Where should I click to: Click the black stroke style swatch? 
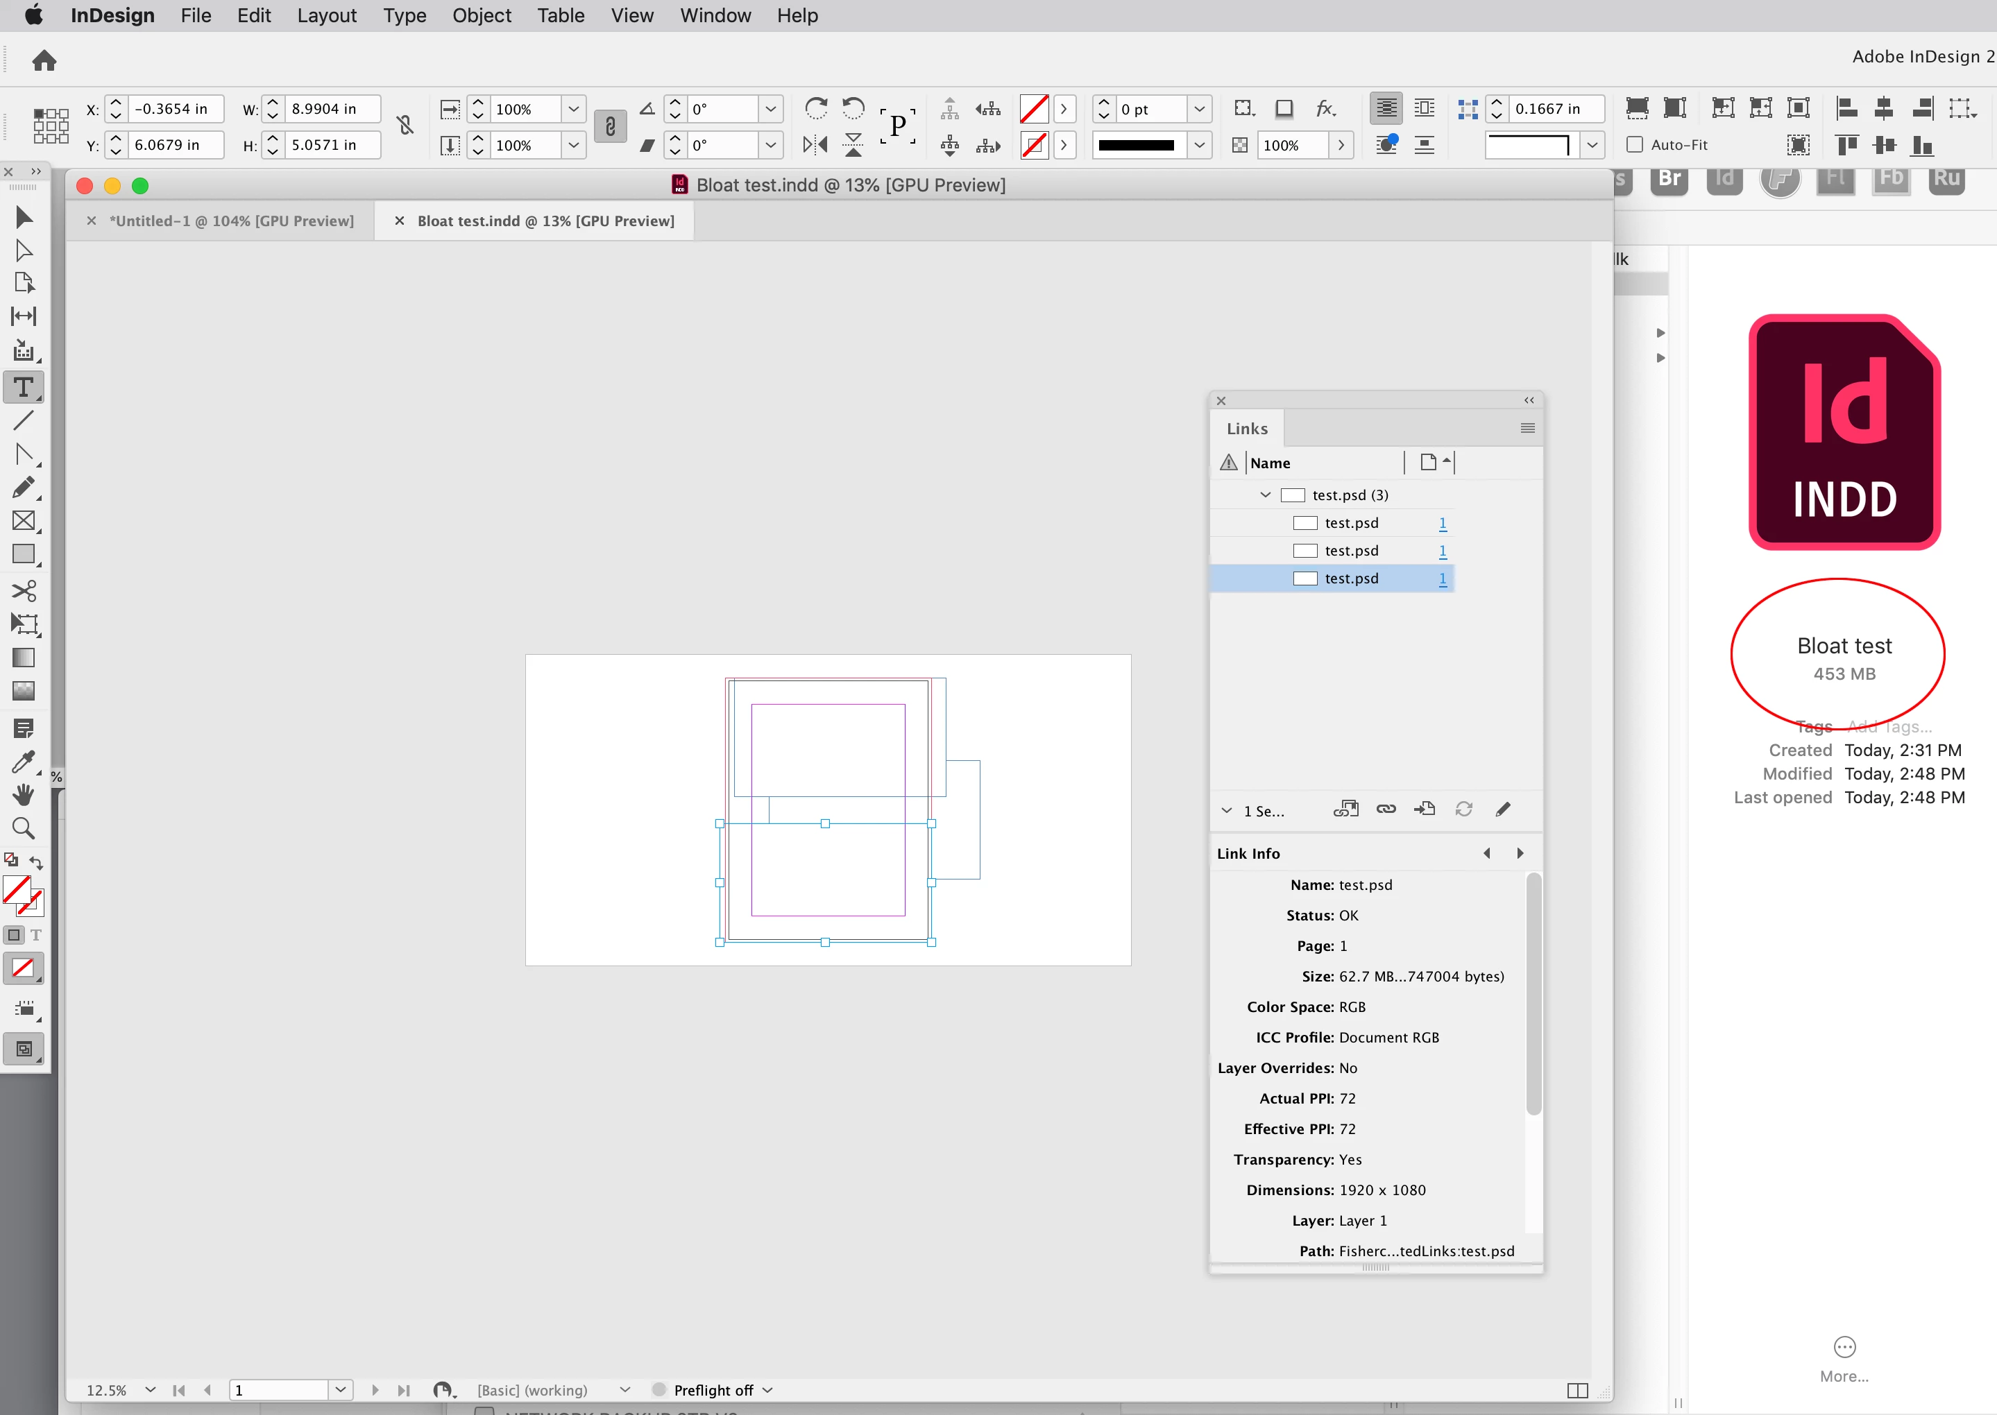1136,146
